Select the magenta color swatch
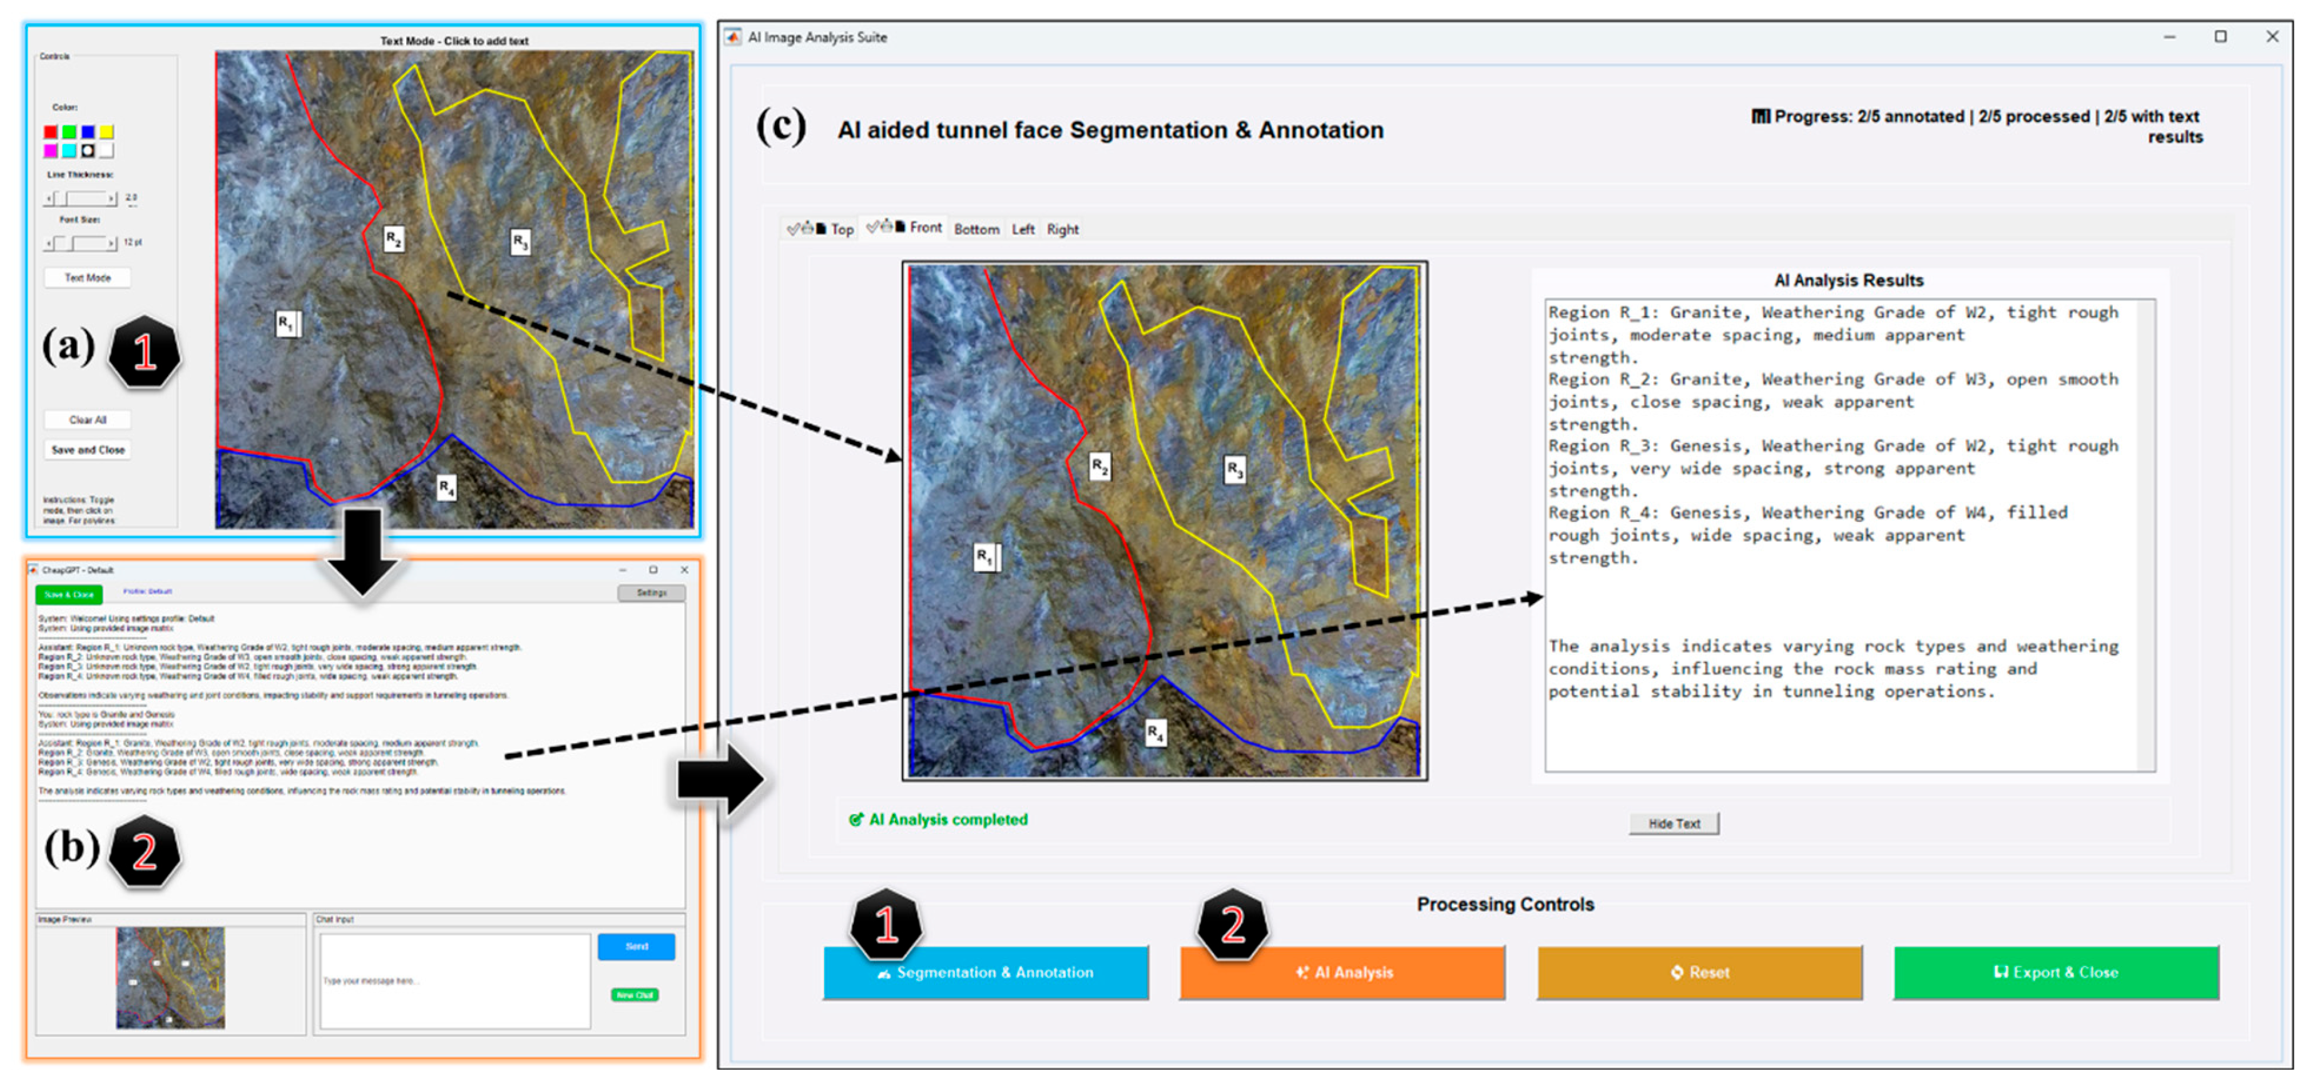 [50, 151]
